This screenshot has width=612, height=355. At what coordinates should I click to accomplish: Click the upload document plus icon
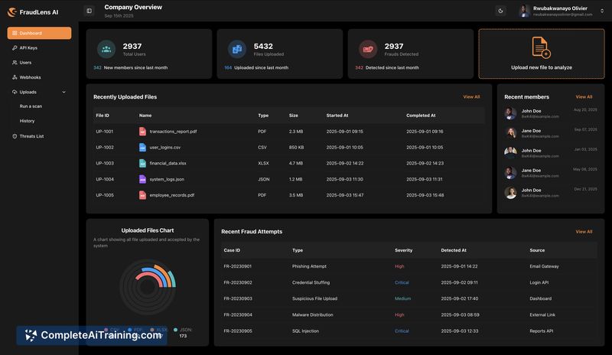[x=542, y=47]
